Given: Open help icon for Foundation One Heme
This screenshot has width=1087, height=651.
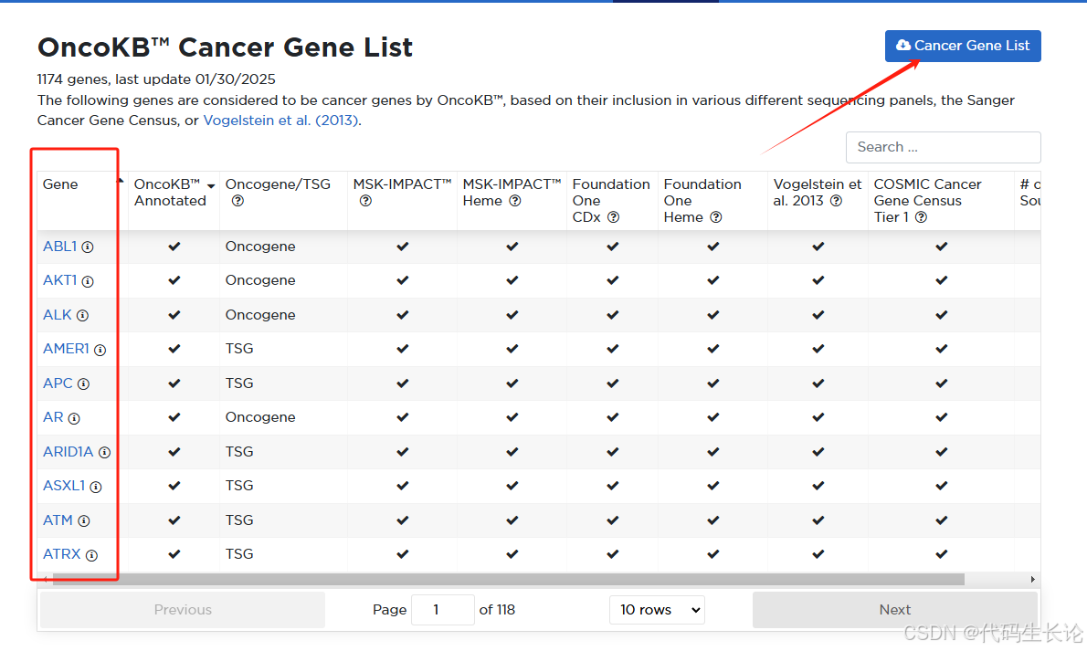Looking at the screenshot, I should (716, 217).
